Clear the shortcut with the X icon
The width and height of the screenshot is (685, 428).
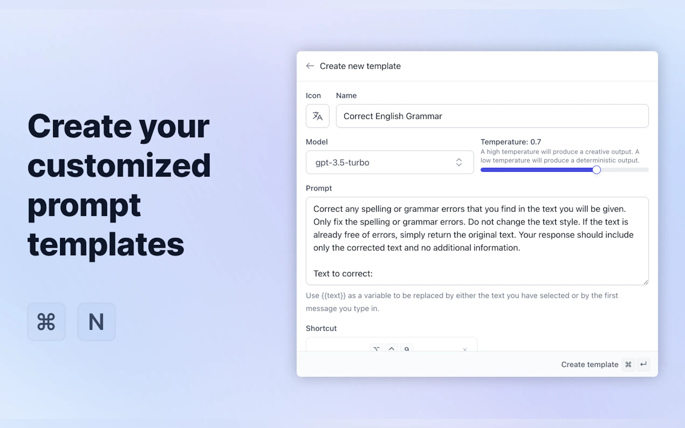465,350
